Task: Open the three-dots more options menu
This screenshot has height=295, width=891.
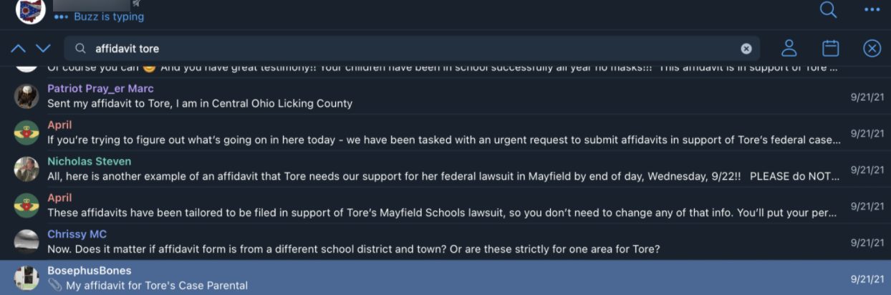Action: click(x=872, y=10)
